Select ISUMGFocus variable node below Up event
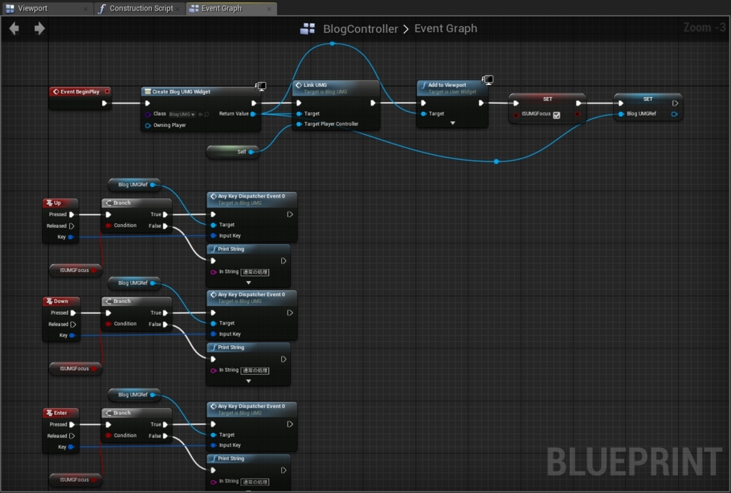Image resolution: width=731 pixels, height=493 pixels. 76,270
